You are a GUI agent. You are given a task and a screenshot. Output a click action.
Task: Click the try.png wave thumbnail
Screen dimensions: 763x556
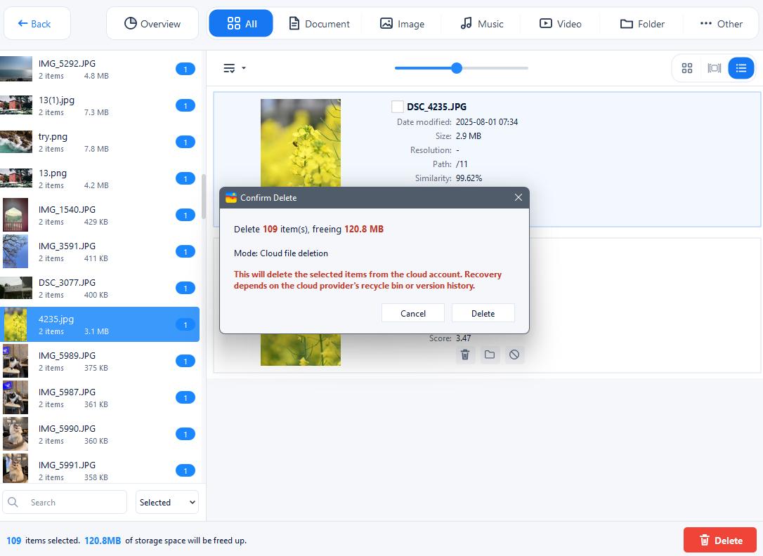point(16,142)
